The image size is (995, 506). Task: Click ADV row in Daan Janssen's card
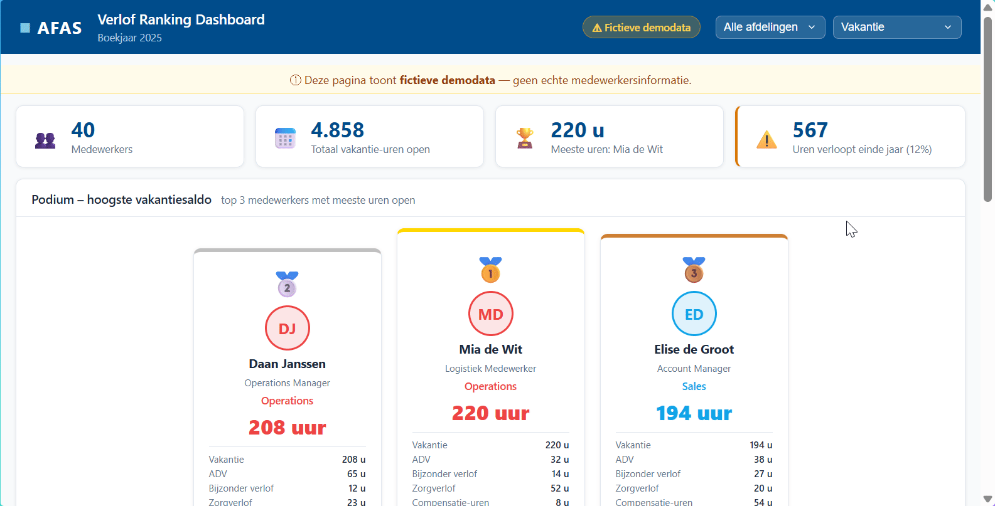coord(288,474)
